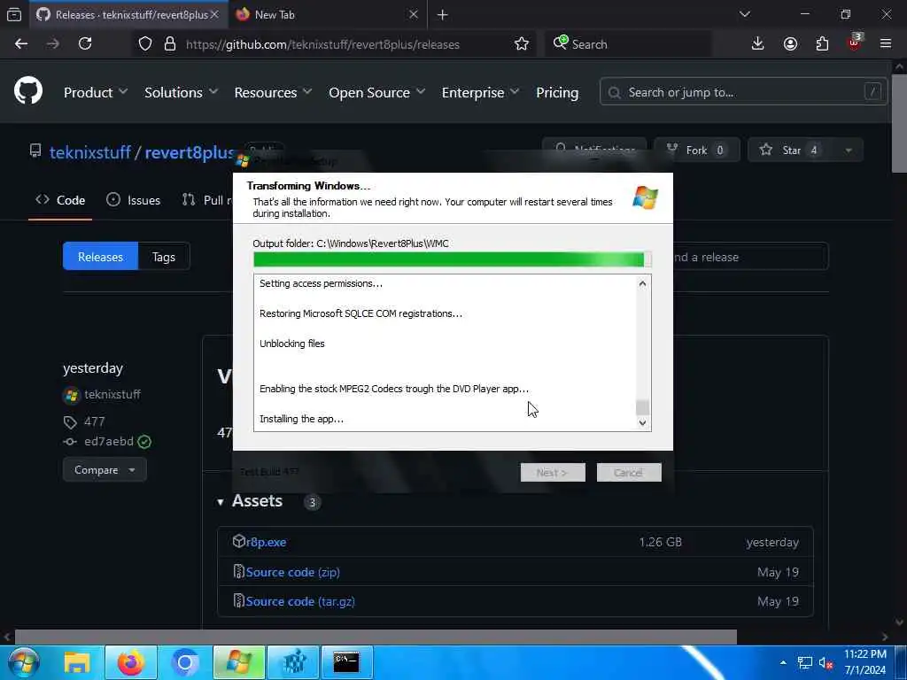Show site security via the padlock icon
Screen dimensions: 907x680
click(169, 44)
